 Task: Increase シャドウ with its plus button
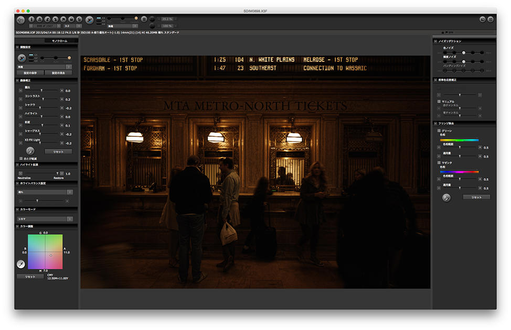coord(61,108)
